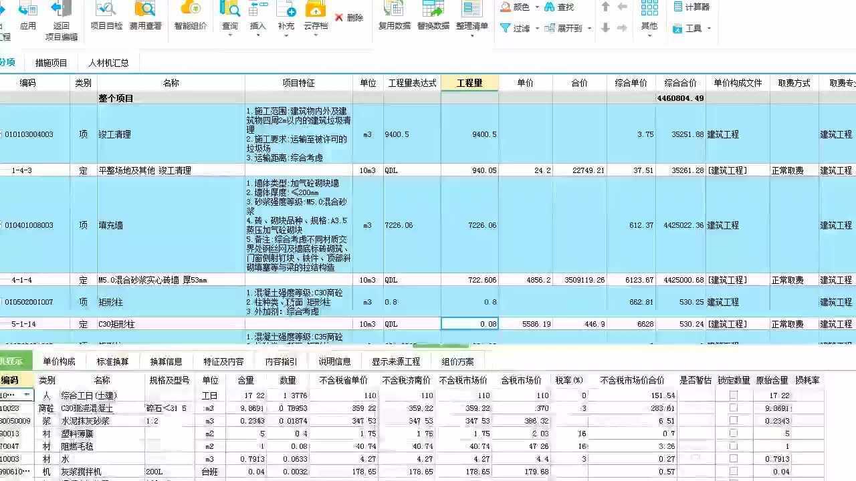This screenshot has height=481, width=856.
Task: Switch to the 人材机汇总 tab
Action: pos(108,63)
